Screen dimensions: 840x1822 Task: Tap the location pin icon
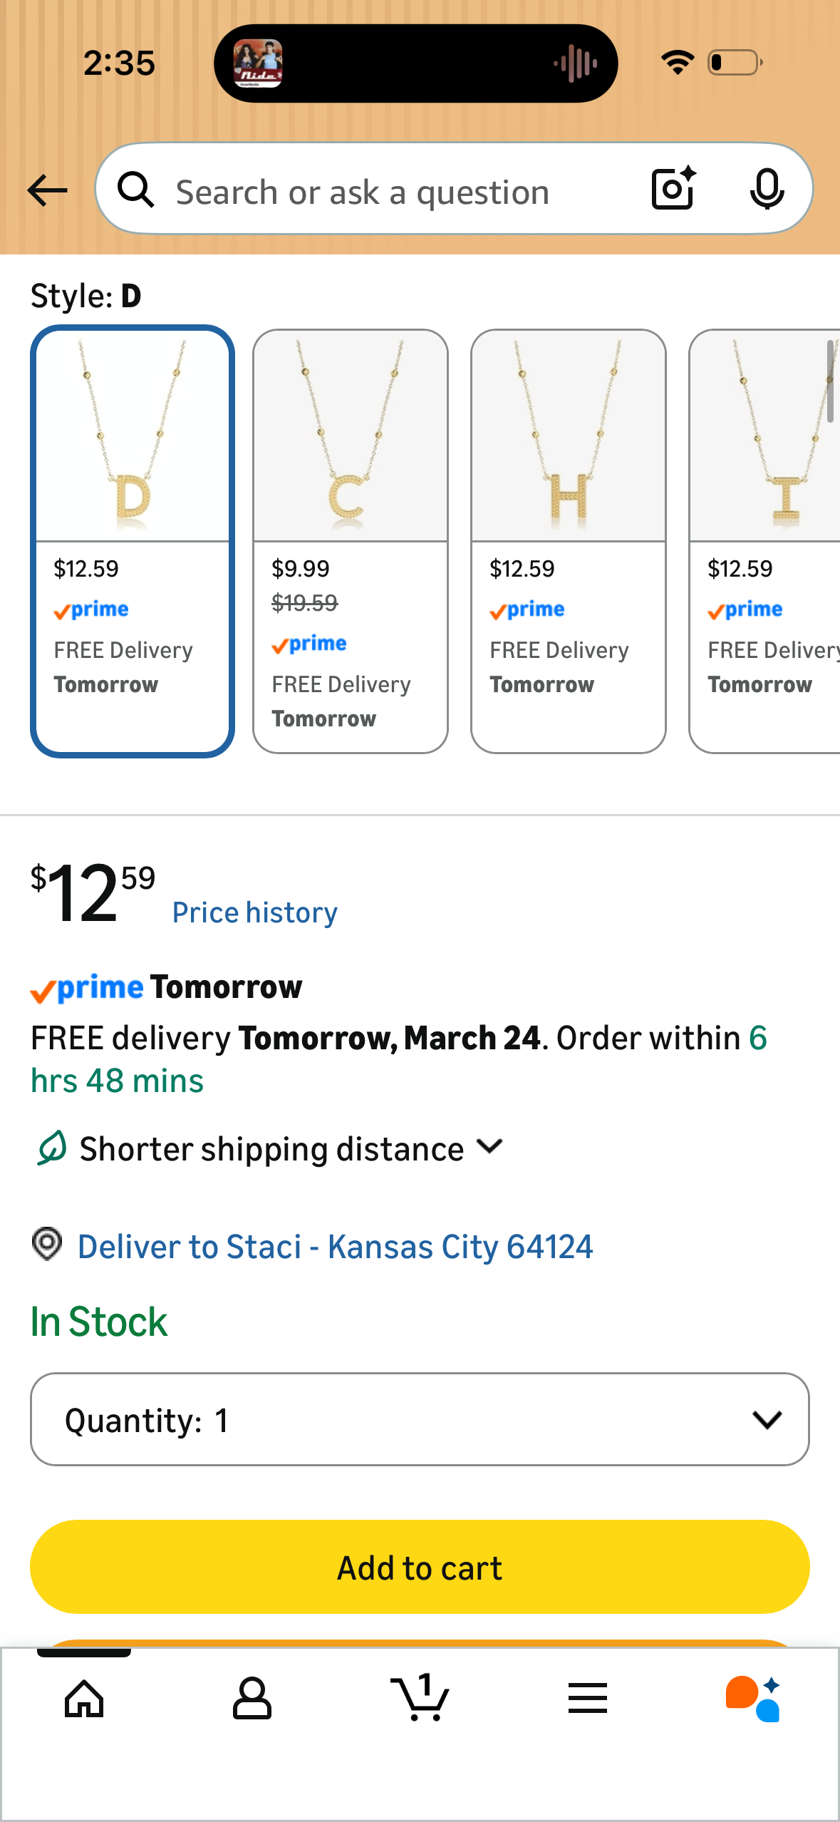(47, 1244)
